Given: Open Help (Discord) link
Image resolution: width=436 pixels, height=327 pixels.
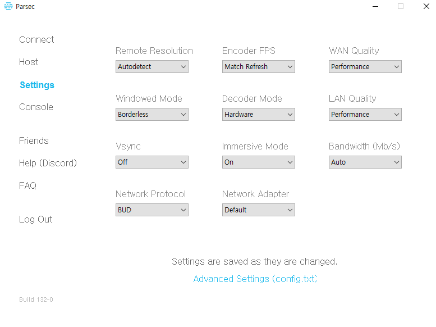Looking at the screenshot, I should [x=48, y=163].
